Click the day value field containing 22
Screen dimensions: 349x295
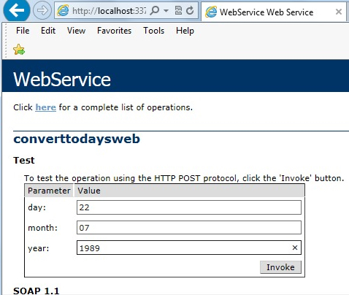coord(189,207)
